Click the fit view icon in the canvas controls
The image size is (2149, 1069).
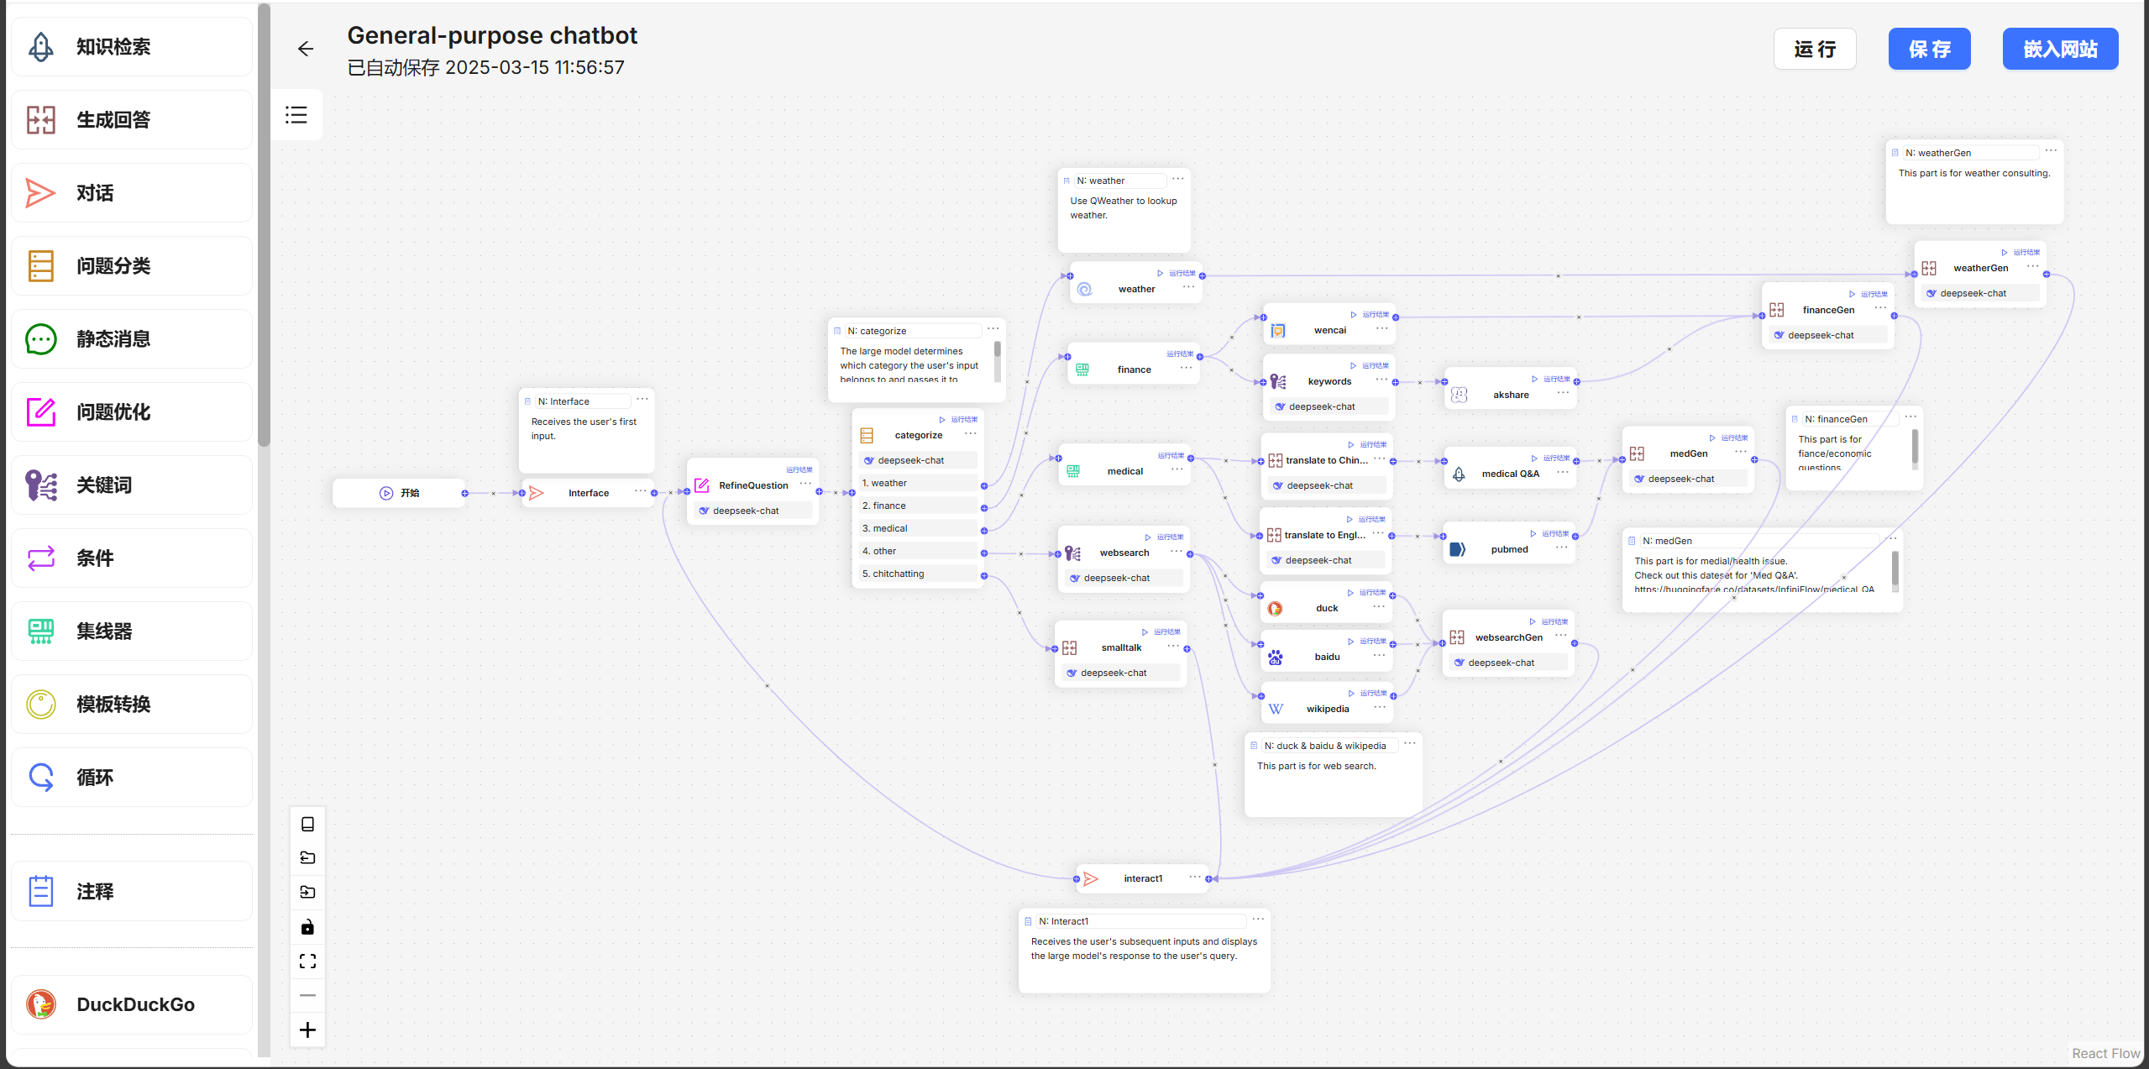[307, 962]
